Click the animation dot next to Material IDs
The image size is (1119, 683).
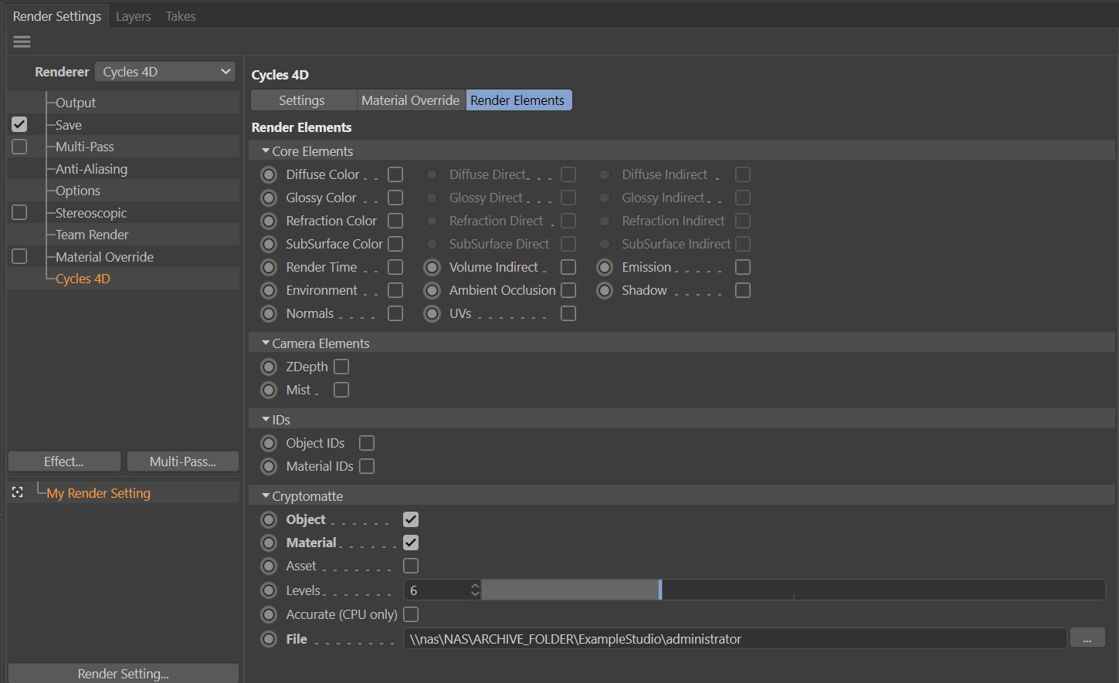pyautogui.click(x=269, y=466)
